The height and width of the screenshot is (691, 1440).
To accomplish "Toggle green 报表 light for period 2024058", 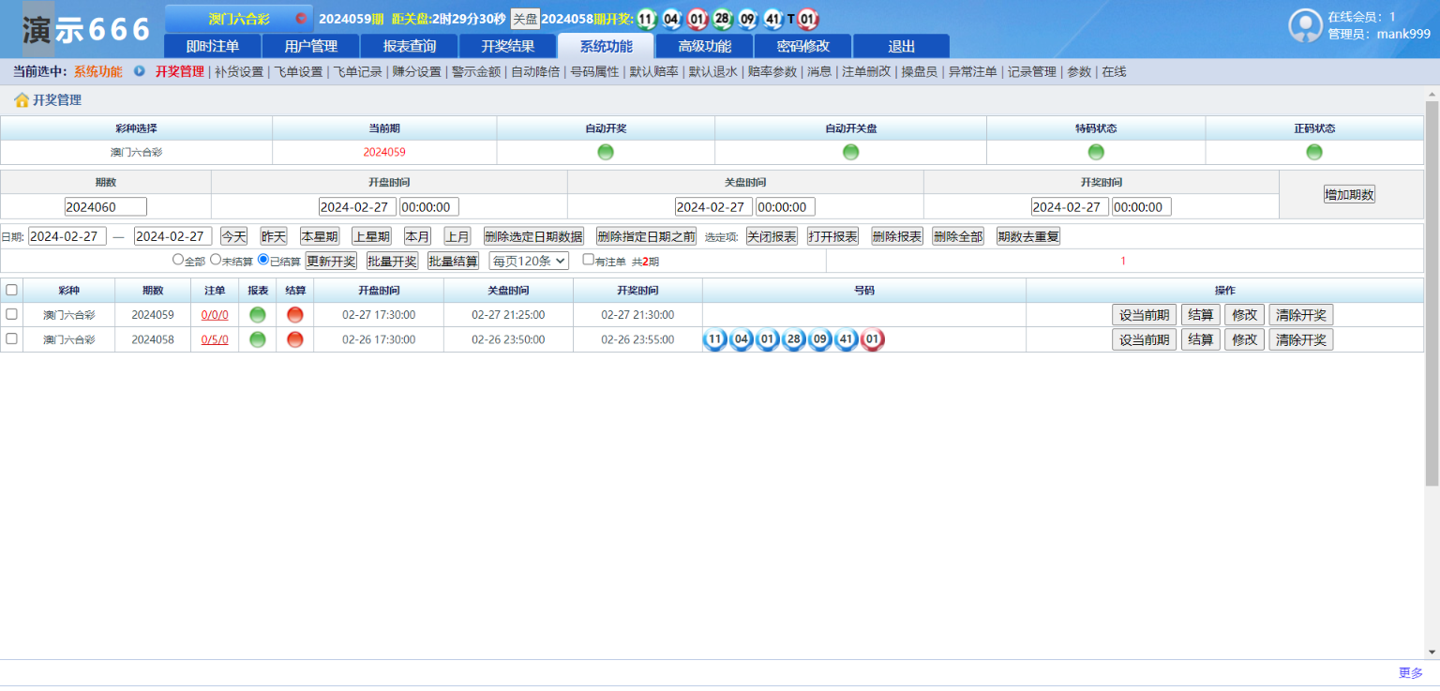I will click(258, 339).
